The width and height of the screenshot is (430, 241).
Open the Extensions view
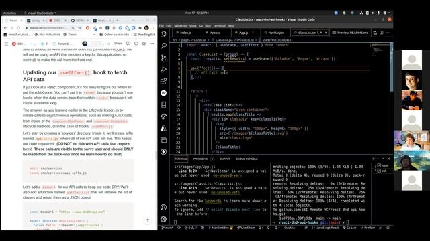164,81
